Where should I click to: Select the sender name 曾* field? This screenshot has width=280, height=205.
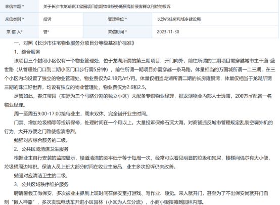point(61,32)
